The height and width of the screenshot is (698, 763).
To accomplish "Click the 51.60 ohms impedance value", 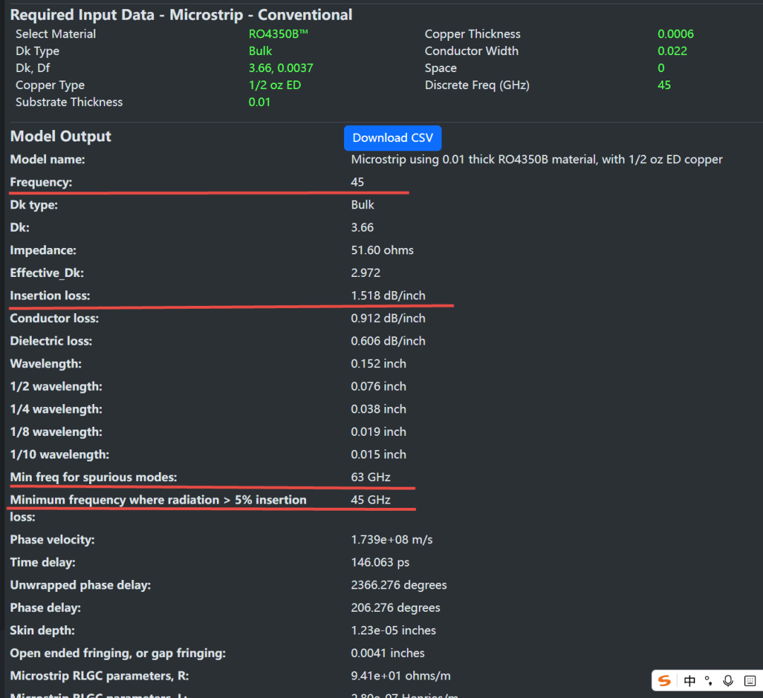I will (x=382, y=250).
